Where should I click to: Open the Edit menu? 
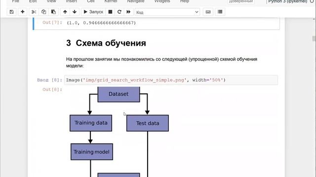(33, 1)
